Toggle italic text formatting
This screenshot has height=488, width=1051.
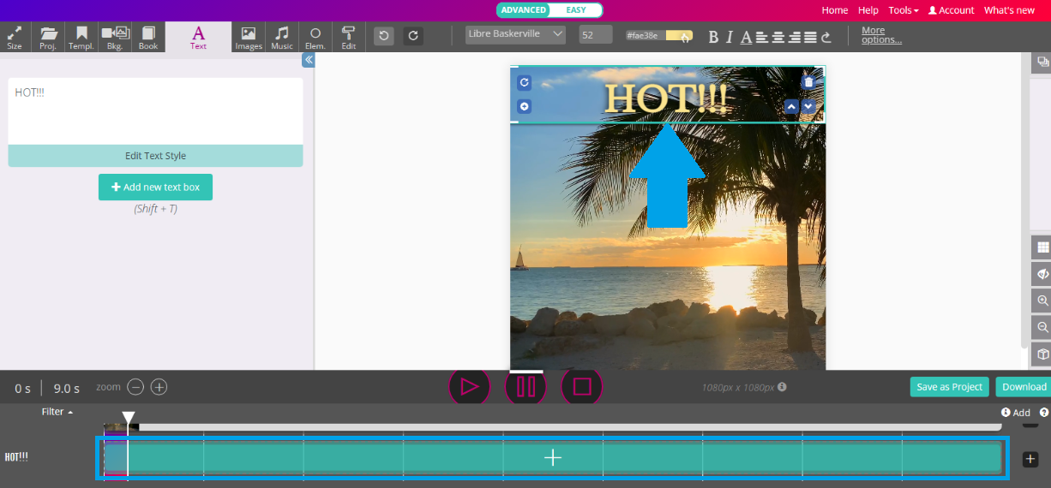tap(730, 37)
